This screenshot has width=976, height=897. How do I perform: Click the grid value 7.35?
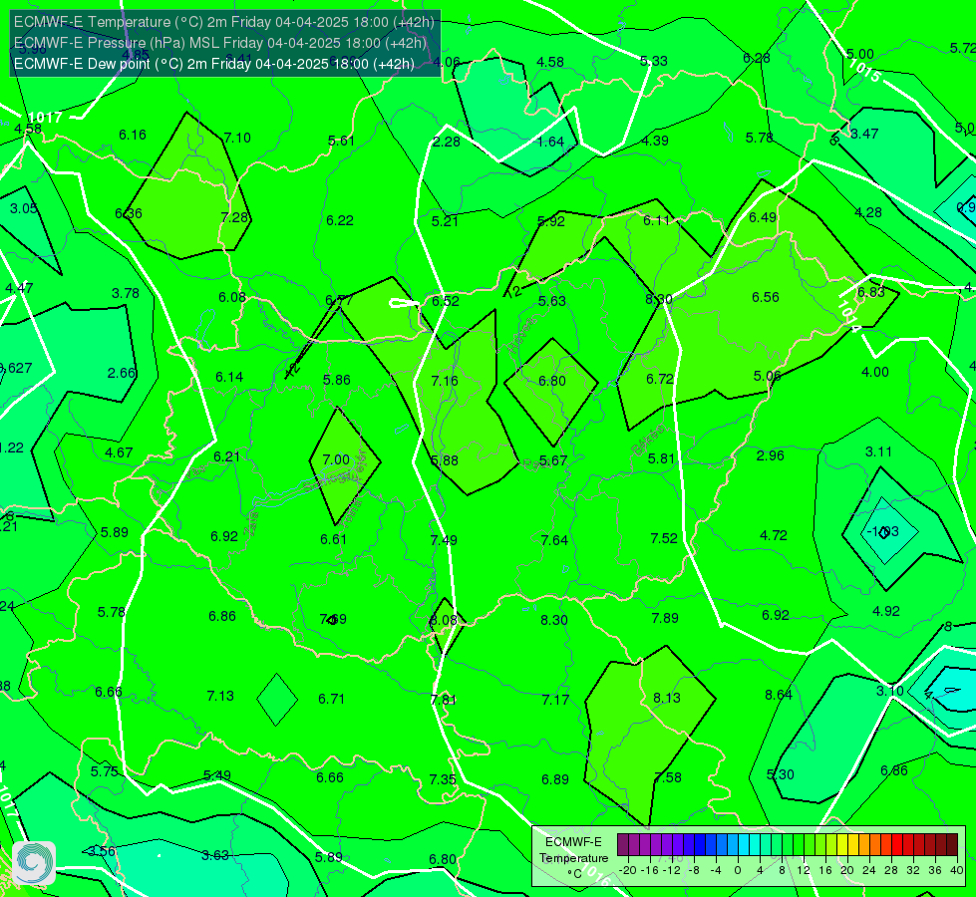(x=443, y=778)
